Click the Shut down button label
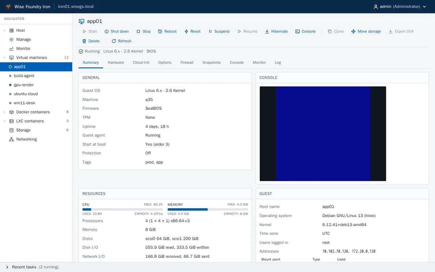This screenshot has height=272, width=435. click(120, 32)
